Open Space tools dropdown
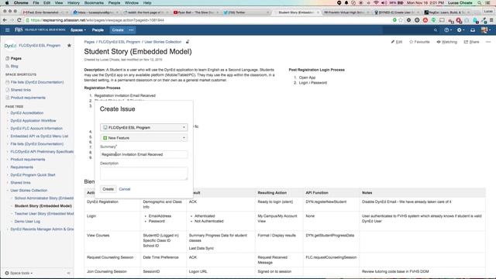The image size is (496, 279). point(19,273)
